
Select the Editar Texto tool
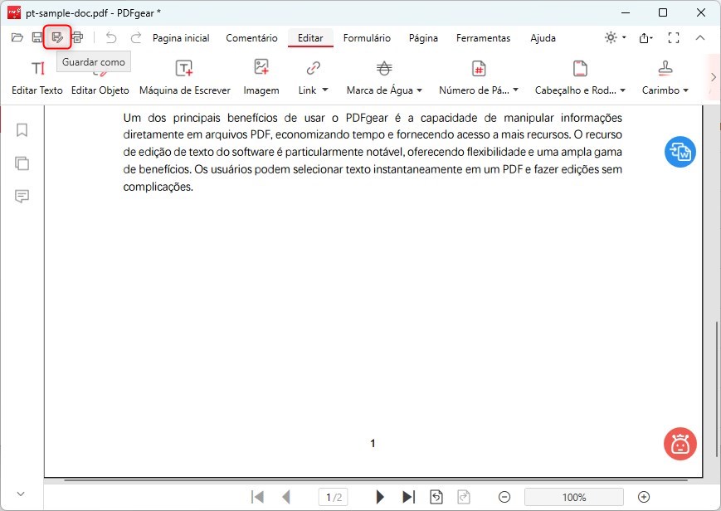tap(37, 75)
